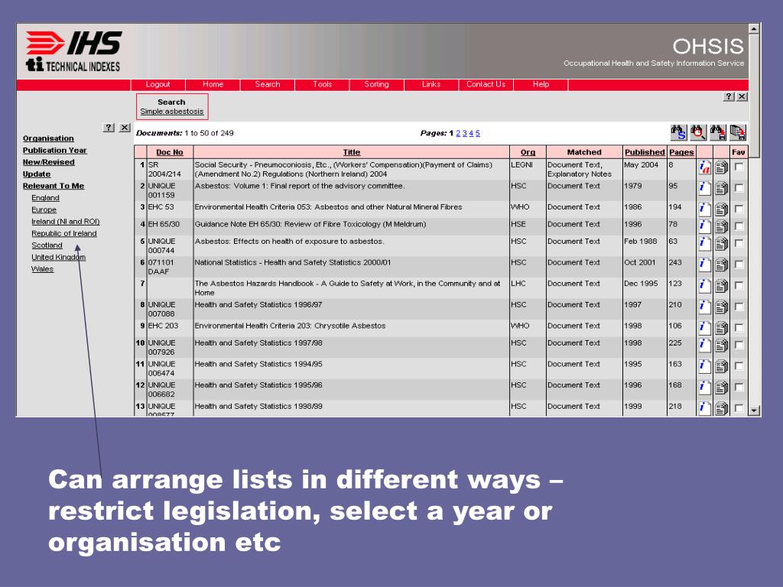Open document pages icon for UNIQUE 001159
This screenshot has height=587, width=783.
(x=721, y=188)
